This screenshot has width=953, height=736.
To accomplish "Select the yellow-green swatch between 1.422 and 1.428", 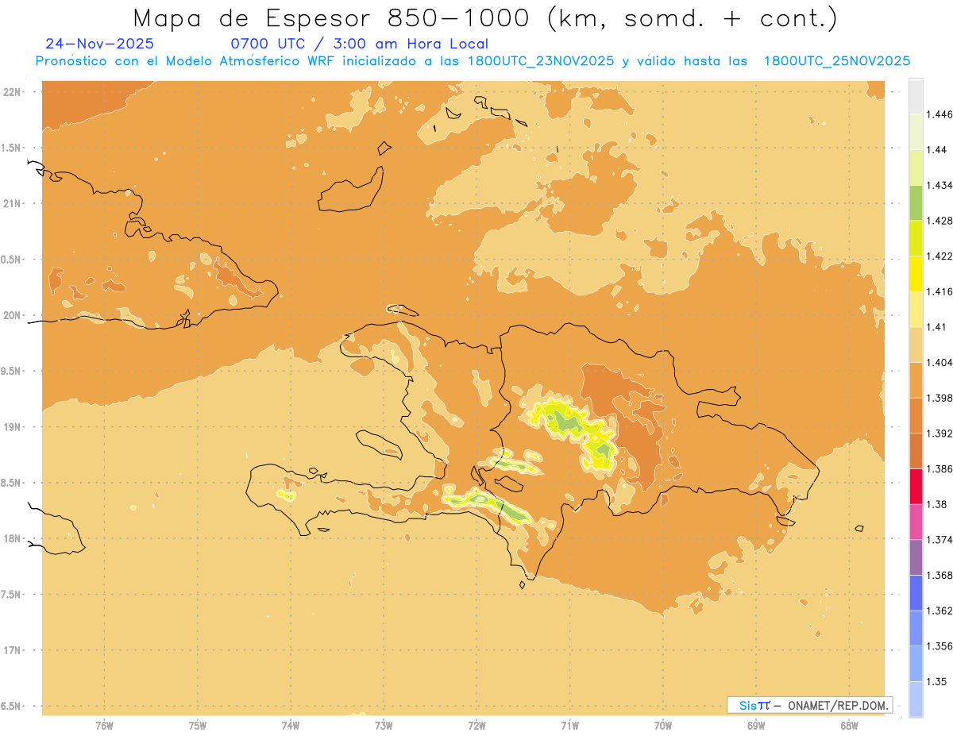I will 916,238.
